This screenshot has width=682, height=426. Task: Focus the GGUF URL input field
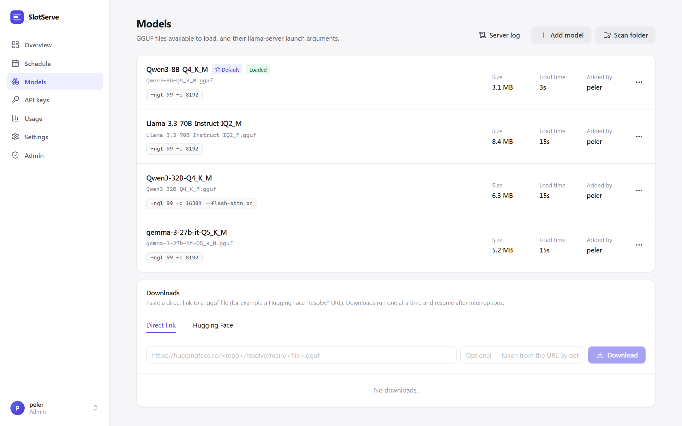301,355
